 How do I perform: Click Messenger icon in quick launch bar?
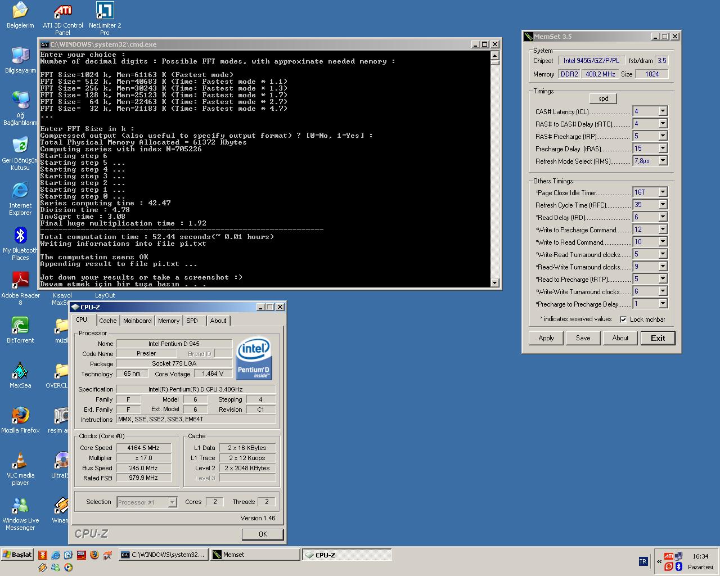56,568
